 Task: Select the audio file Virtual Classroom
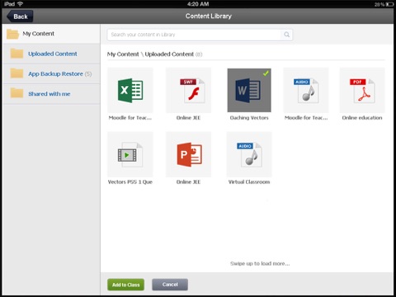click(x=249, y=154)
